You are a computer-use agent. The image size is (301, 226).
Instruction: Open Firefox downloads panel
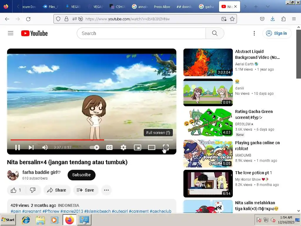tap(272, 19)
